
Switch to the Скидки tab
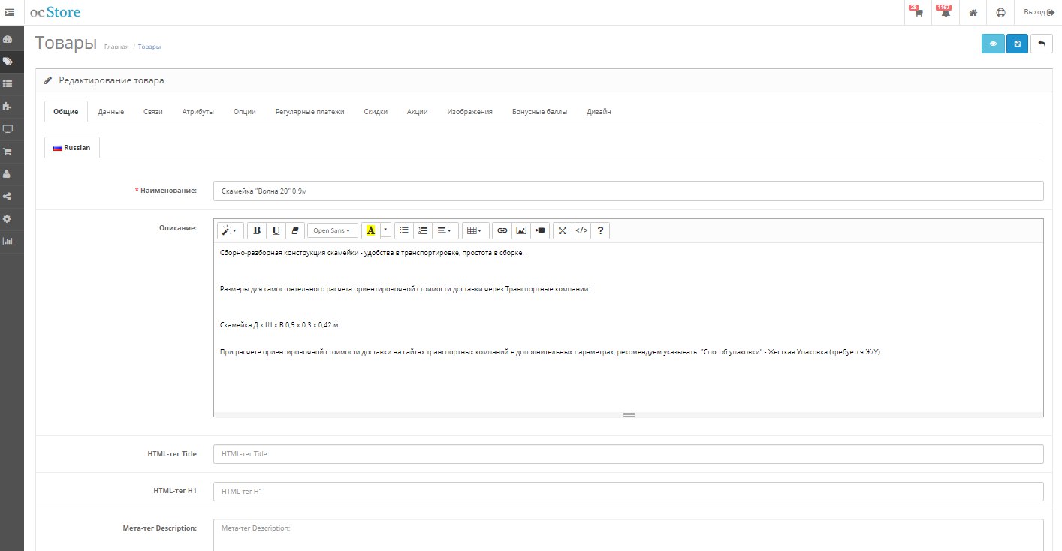(x=376, y=112)
